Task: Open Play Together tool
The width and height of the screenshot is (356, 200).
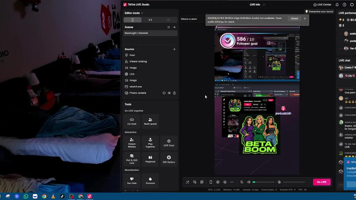Action: (x=150, y=143)
